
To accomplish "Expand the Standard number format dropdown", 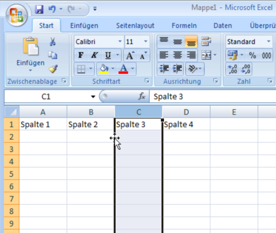I will point(269,42).
